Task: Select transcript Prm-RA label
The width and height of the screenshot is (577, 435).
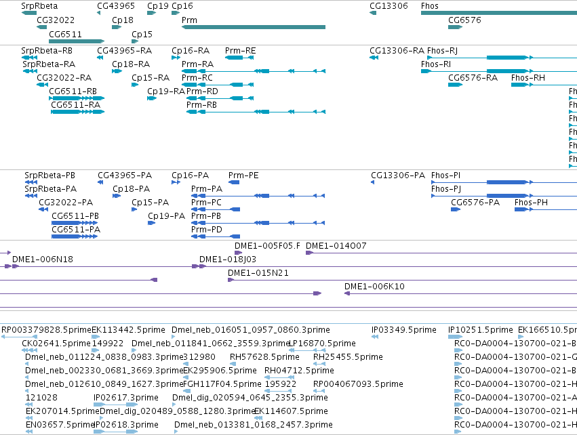Action: pyautogui.click(x=197, y=64)
